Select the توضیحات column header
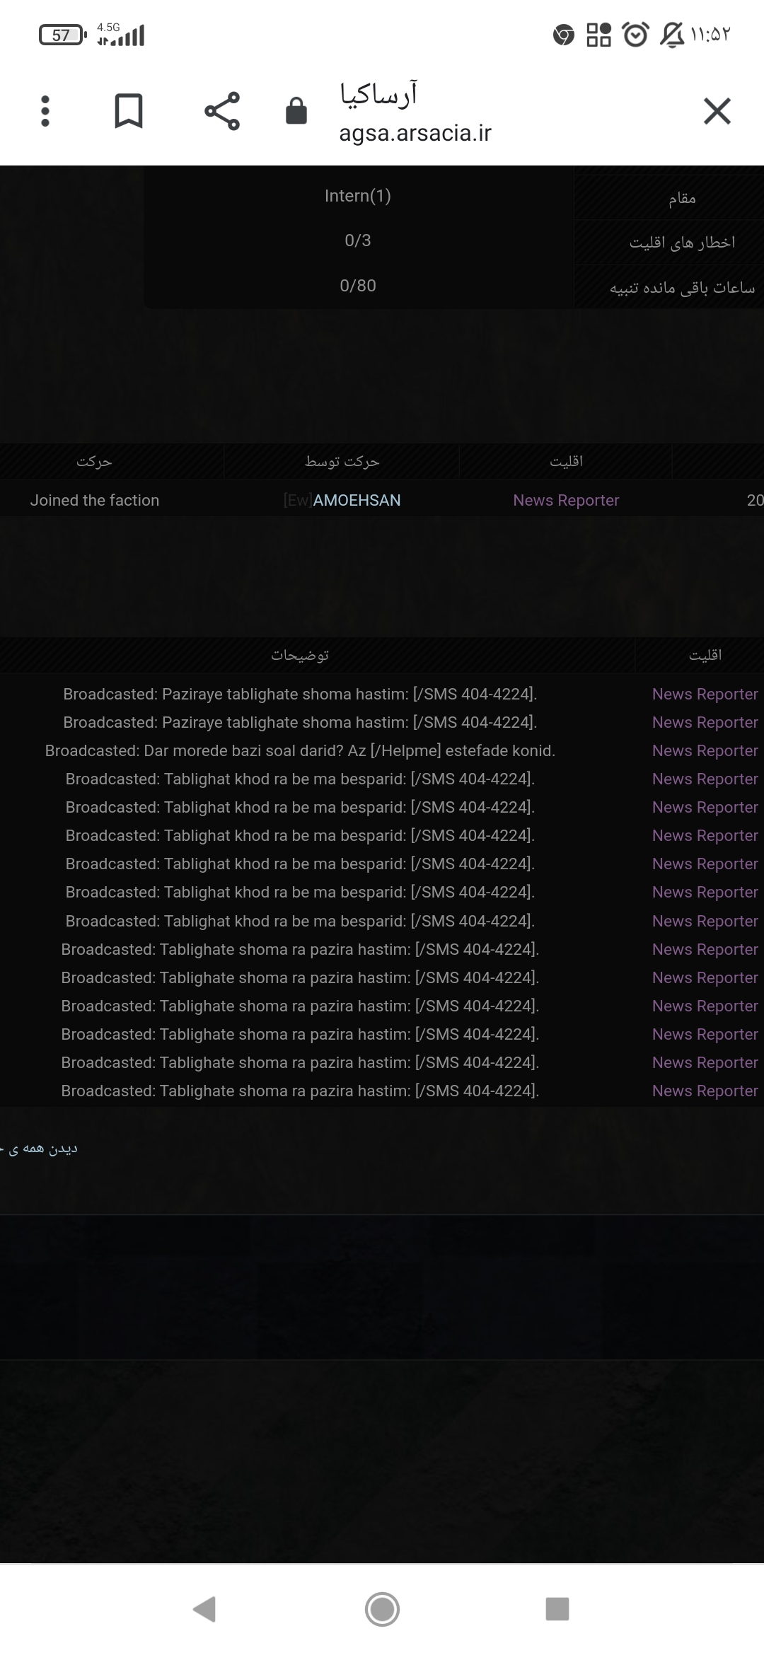764x1655 pixels. pyautogui.click(x=300, y=655)
